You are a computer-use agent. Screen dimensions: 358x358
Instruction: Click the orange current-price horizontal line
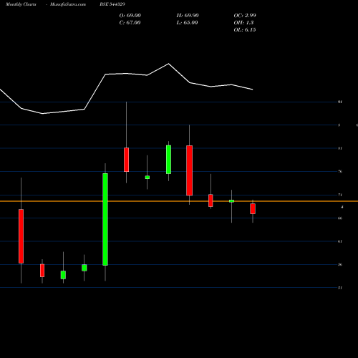click(179, 201)
